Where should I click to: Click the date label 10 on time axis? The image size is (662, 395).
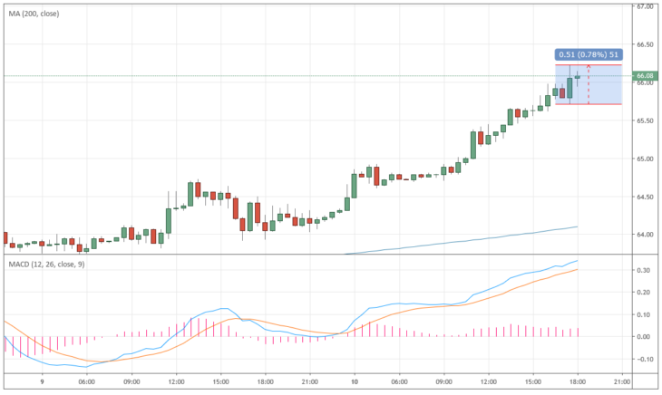point(355,382)
